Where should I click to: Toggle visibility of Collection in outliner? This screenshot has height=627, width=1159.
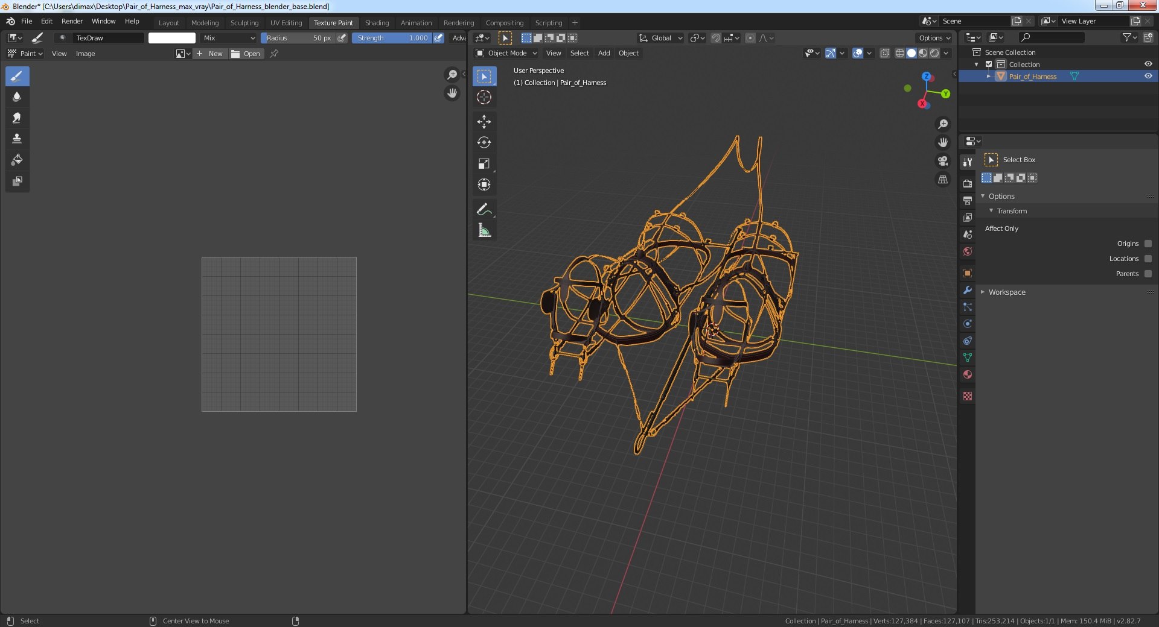tap(1148, 64)
